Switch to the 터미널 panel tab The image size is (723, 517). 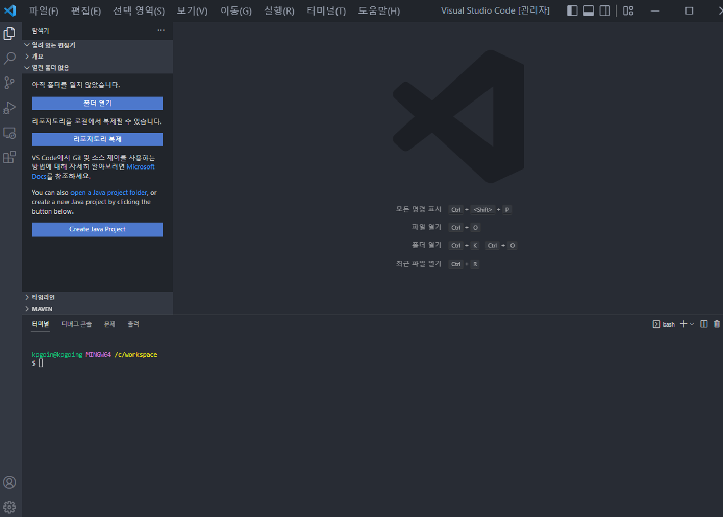coord(40,324)
